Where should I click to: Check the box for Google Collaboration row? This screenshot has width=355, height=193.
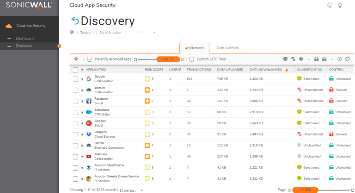pos(75,79)
